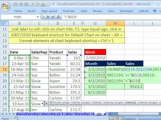This screenshot has height=120, width=161.
Task: Switch to sheet tab (5)
Action: 48,114
